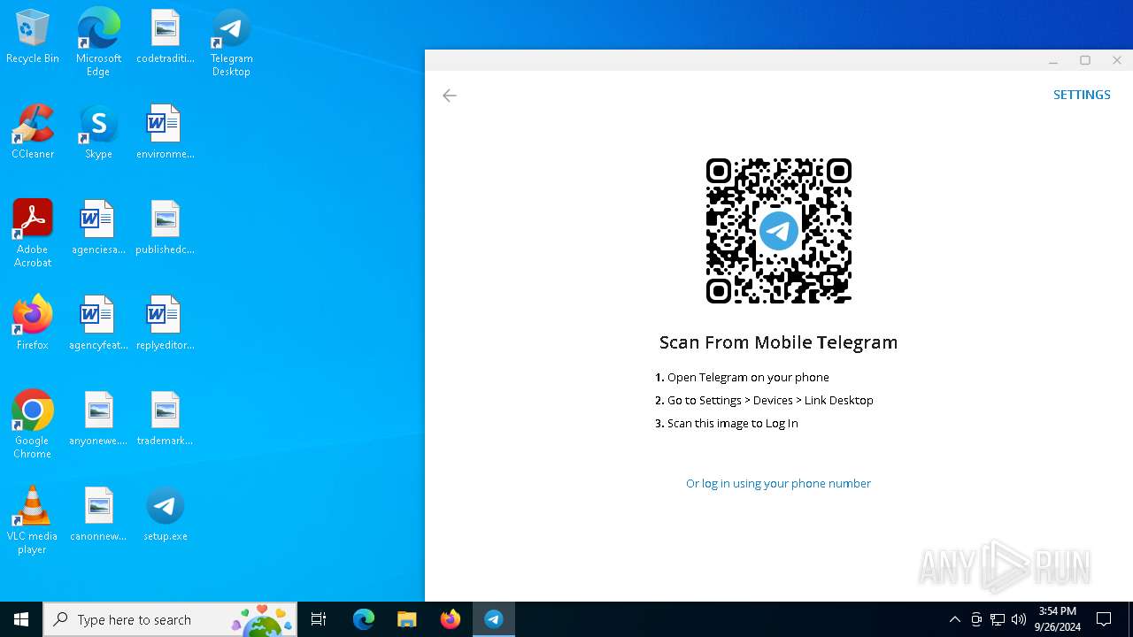Select the VLC media player icon

(33, 520)
